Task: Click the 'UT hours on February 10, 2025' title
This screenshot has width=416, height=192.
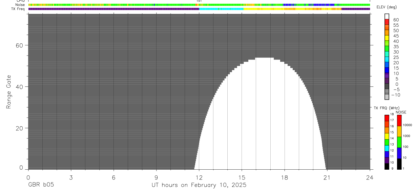Action: tap(199, 185)
